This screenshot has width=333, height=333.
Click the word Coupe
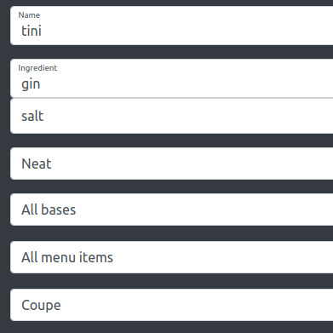(x=41, y=306)
